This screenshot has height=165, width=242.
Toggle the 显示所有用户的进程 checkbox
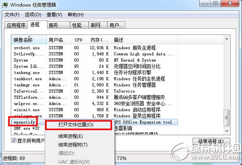[x=14, y=140]
